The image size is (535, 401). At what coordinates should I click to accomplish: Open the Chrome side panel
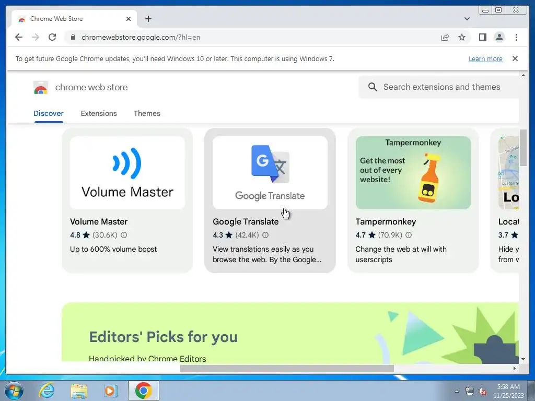pyautogui.click(x=482, y=37)
